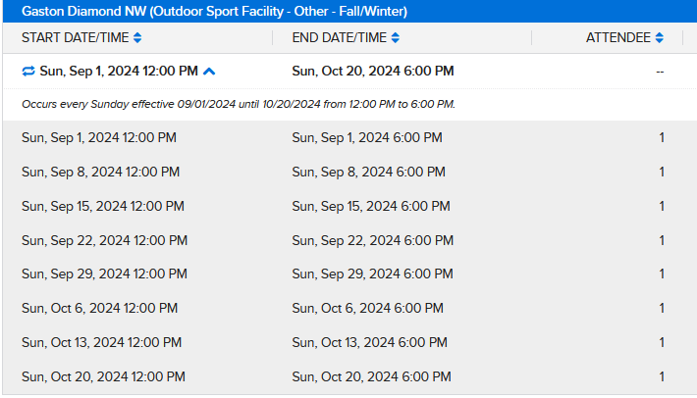Click the 'Occurs every Sunday' recurrence description

pos(239,104)
